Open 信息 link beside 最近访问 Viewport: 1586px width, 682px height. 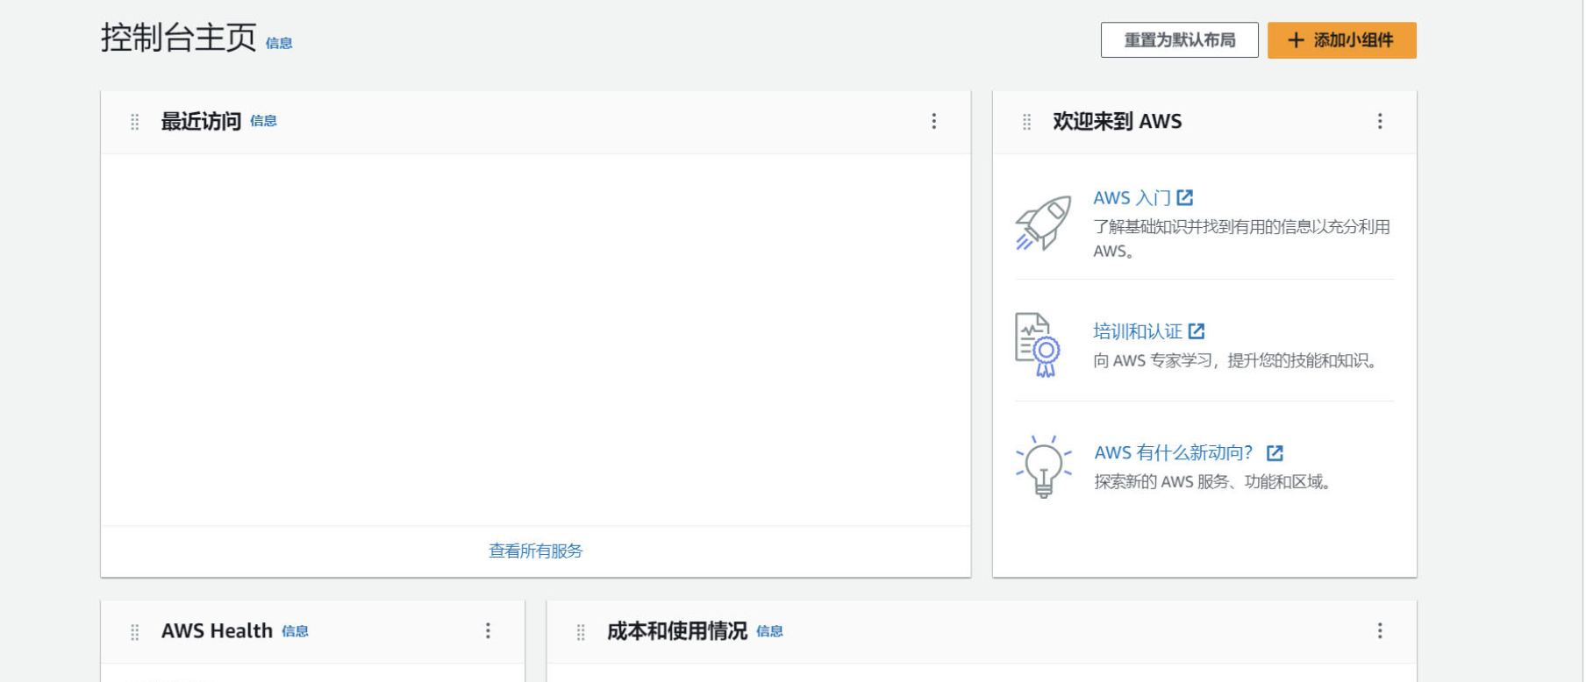(263, 121)
